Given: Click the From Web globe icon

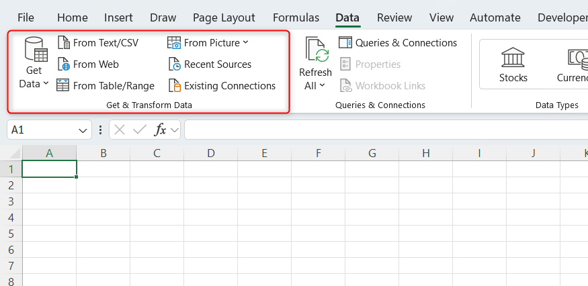Looking at the screenshot, I should (64, 64).
